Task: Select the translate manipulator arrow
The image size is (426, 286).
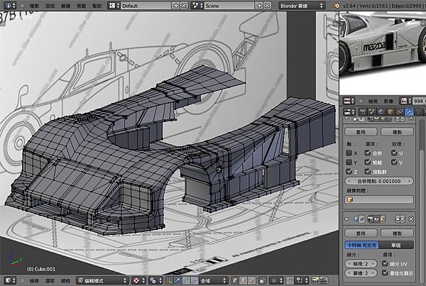Action: point(177,280)
